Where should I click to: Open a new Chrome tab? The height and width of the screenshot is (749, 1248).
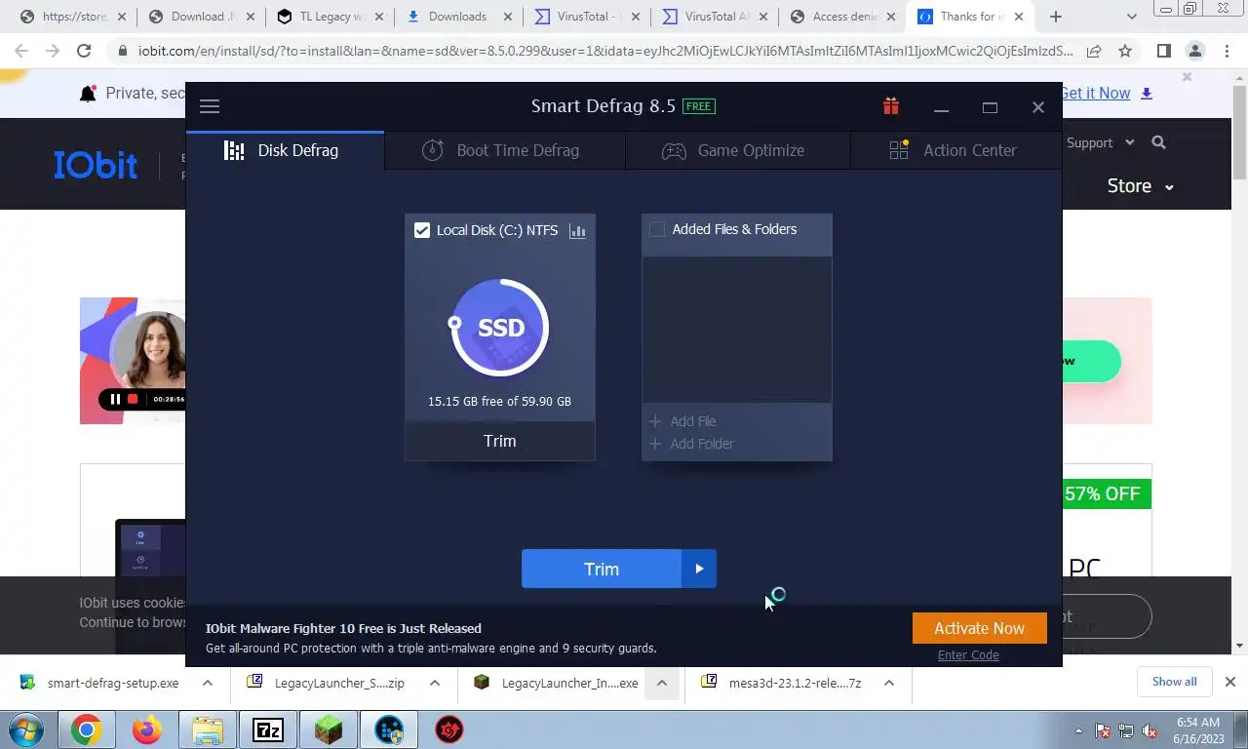pos(1056,17)
